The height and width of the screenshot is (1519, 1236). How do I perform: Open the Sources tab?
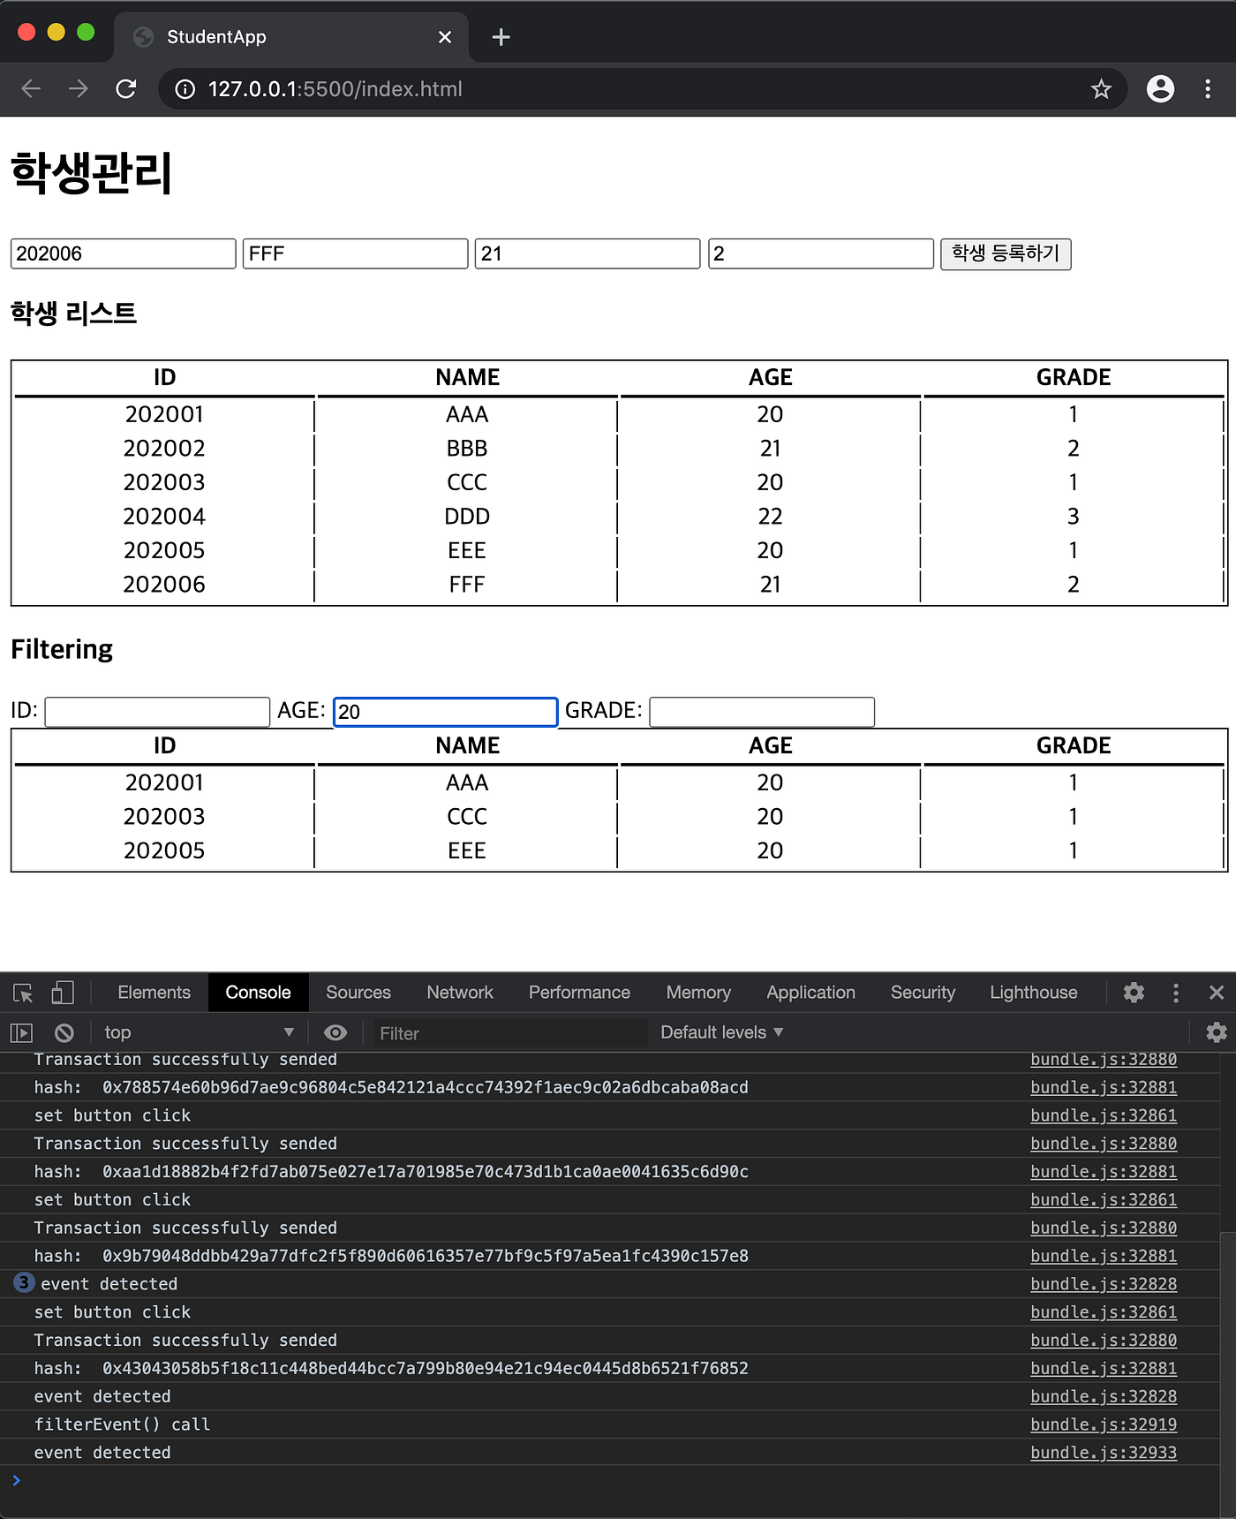pyautogui.click(x=358, y=993)
